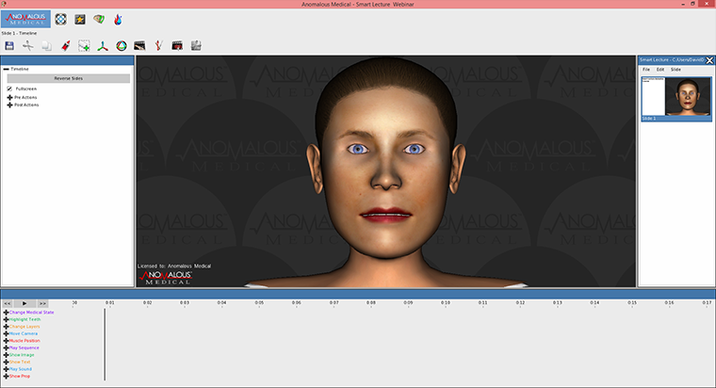
Task: Cut selection using the scissors icon
Action: click(x=28, y=45)
